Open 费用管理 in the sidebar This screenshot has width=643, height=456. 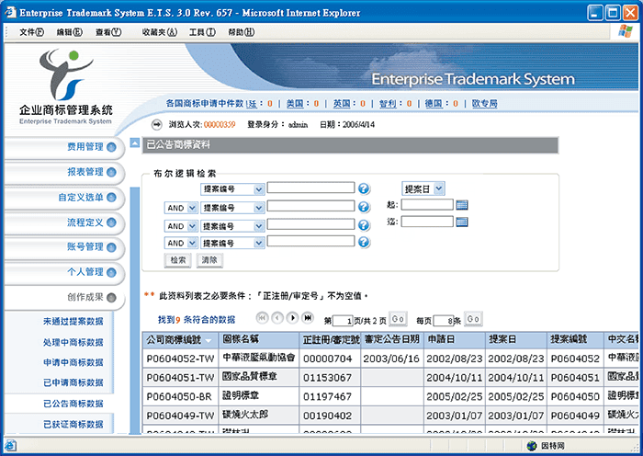point(85,147)
